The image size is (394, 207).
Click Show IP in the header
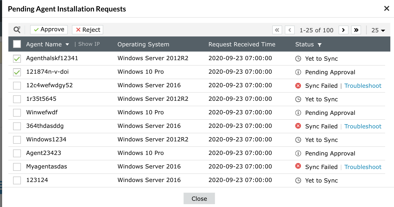coord(89,44)
